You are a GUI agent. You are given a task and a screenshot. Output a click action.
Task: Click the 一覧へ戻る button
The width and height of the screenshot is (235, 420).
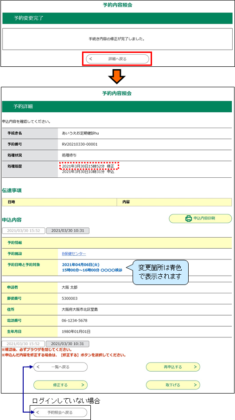pyautogui.click(x=61, y=367)
